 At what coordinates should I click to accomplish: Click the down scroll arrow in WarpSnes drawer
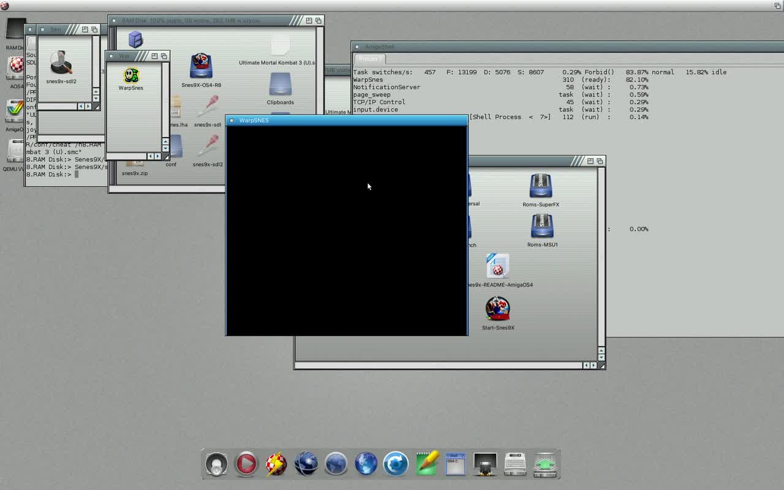tap(165, 148)
